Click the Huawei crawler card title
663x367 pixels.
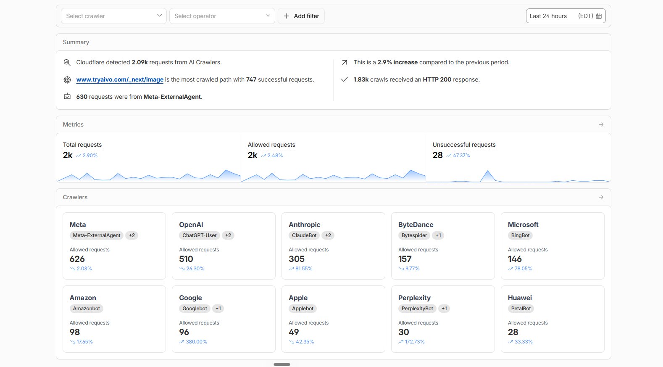coord(520,298)
